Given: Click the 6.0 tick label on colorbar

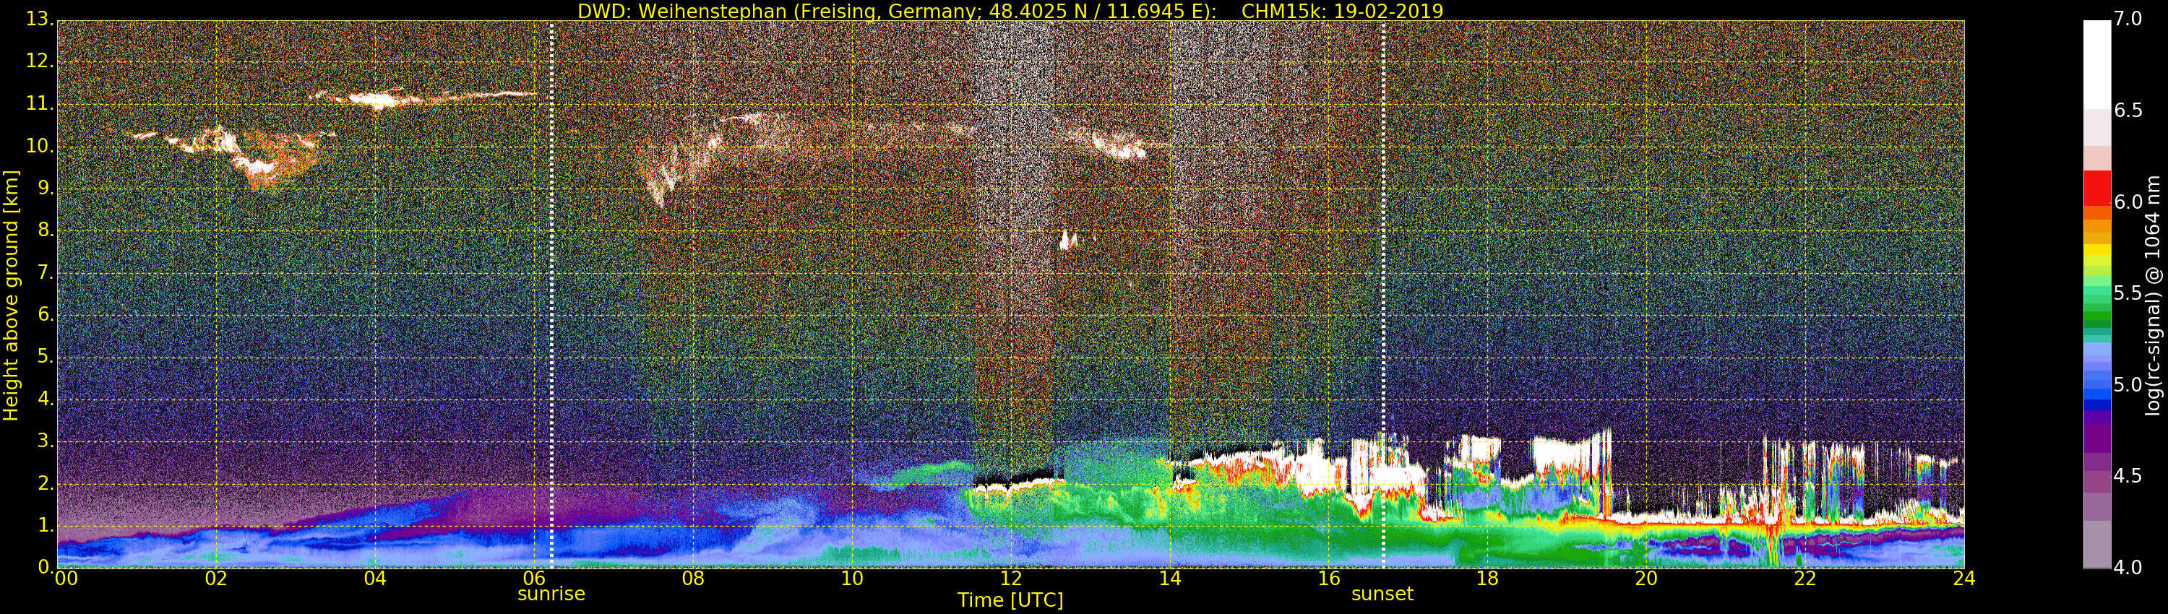Looking at the screenshot, I should tap(2128, 202).
